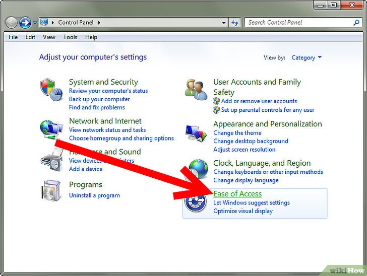Screen dimensions: 367x276
Task: Click the Forward navigation arrow button
Action: 25,23
